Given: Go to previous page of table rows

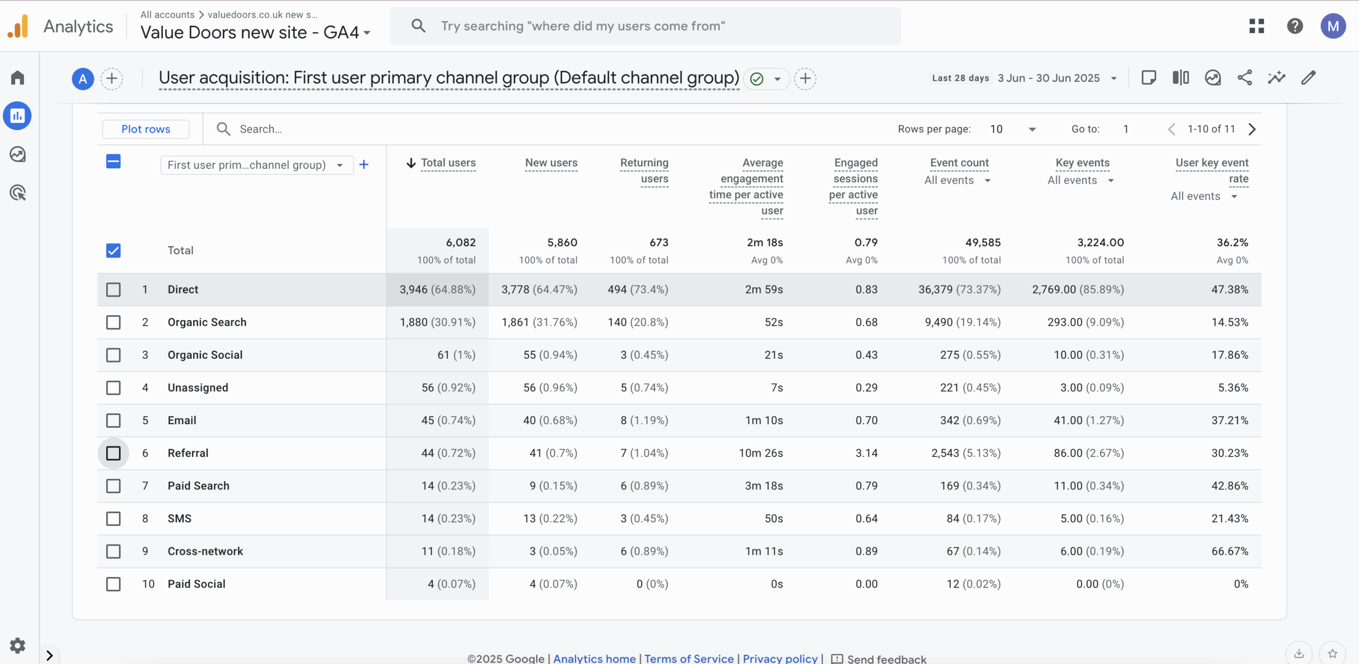Looking at the screenshot, I should 1172,129.
